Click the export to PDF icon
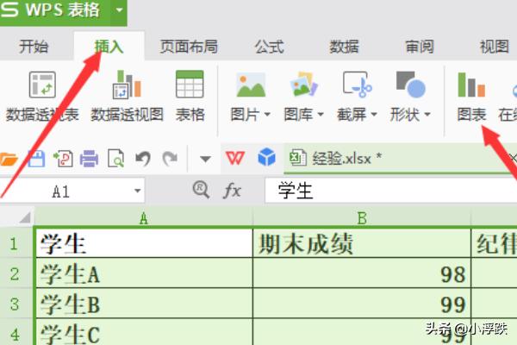This screenshot has height=345, width=517. [63, 159]
